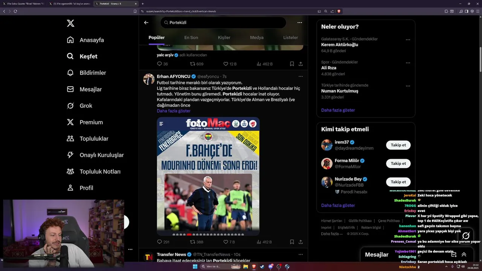
Task: Switch to En Son tab
Action: tap(191, 38)
